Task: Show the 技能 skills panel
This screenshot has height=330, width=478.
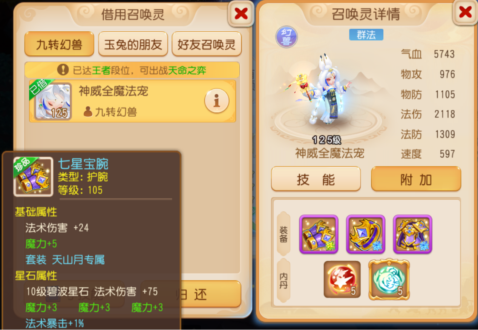Action: 316,179
